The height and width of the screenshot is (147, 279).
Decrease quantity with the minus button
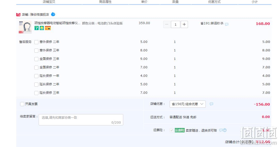coord(167,24)
